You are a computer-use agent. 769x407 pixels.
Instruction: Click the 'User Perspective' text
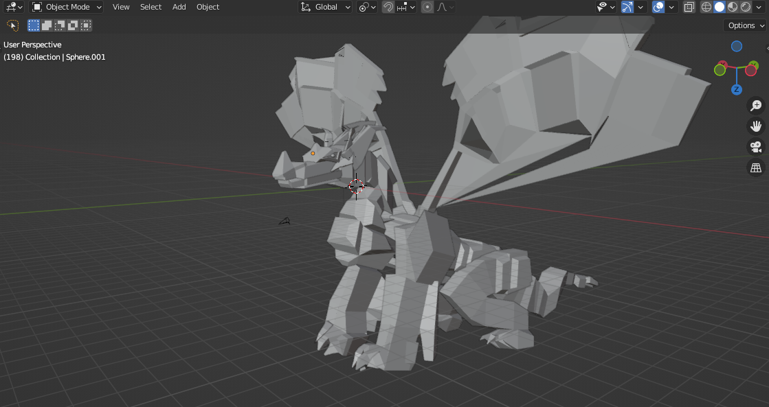pos(32,45)
